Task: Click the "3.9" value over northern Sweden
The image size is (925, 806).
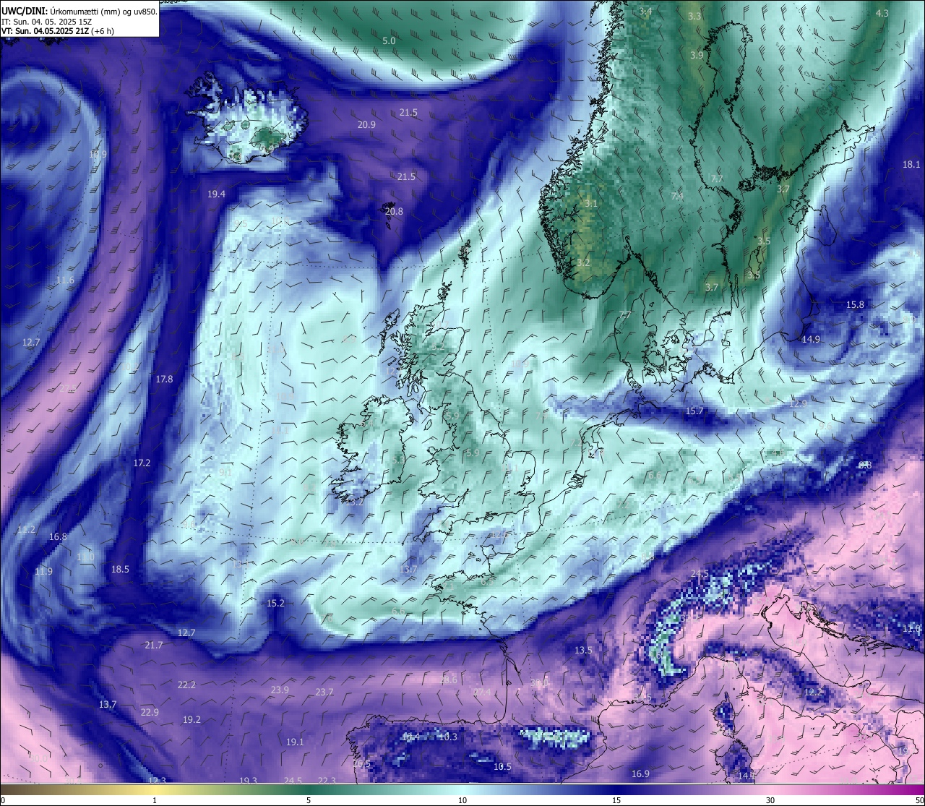Action: click(x=697, y=56)
